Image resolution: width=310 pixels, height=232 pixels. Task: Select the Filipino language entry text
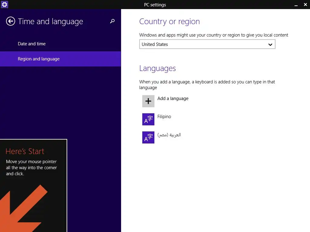164,117
